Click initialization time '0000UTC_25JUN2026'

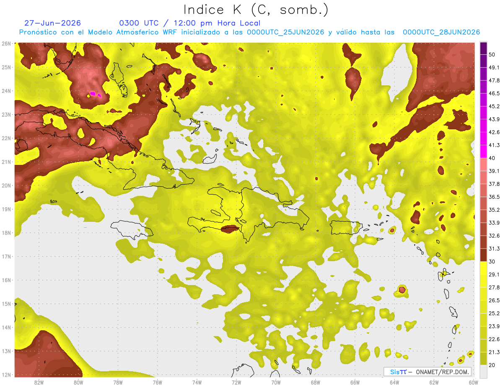click(x=285, y=32)
